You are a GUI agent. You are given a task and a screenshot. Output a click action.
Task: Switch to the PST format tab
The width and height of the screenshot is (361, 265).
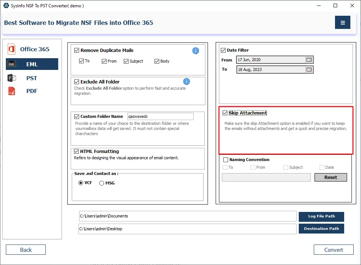click(31, 78)
